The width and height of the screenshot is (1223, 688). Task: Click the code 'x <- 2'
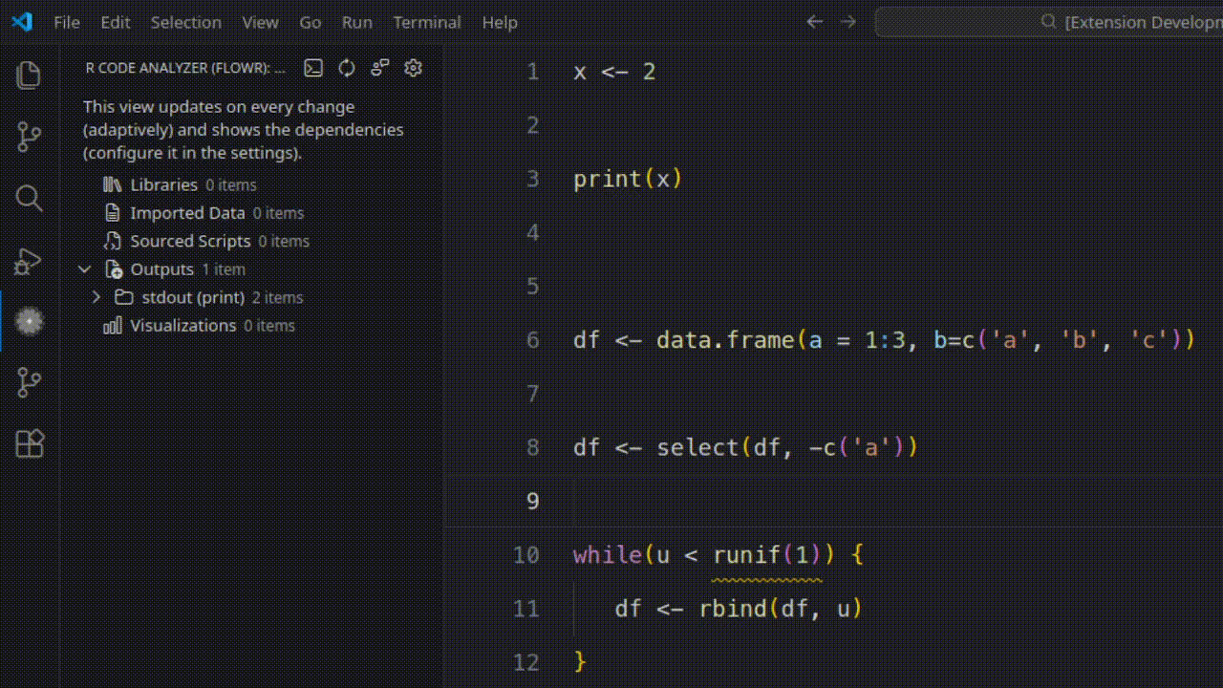tap(614, 72)
